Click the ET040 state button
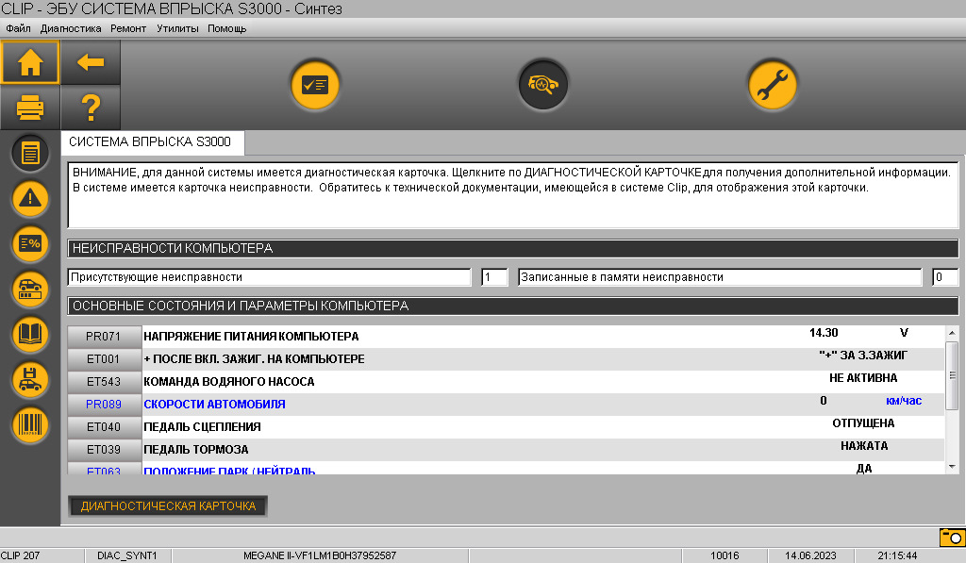The height and width of the screenshot is (563, 966). (x=104, y=427)
